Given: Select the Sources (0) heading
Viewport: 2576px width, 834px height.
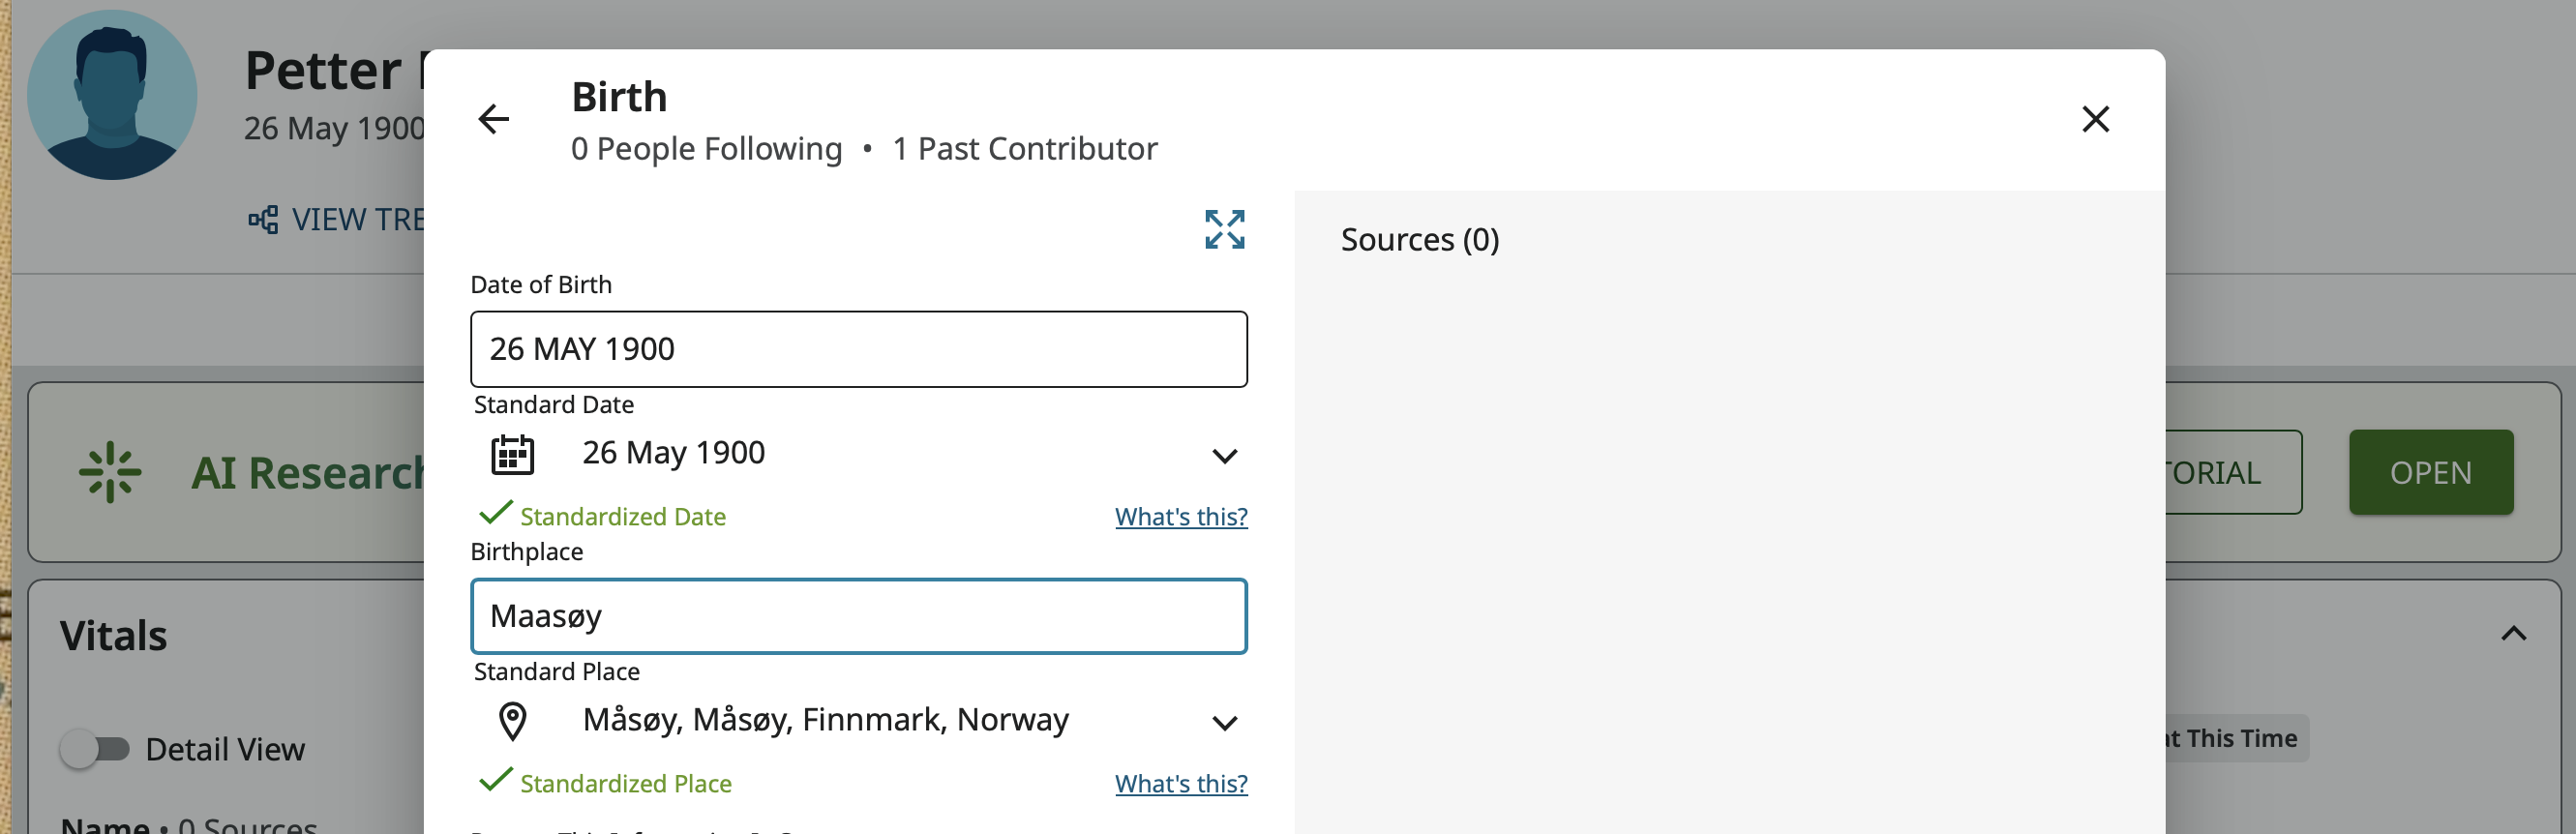Looking at the screenshot, I should tap(1419, 240).
